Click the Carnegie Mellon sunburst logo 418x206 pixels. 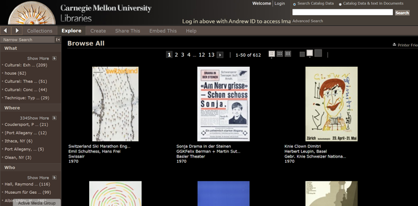click(x=32, y=13)
